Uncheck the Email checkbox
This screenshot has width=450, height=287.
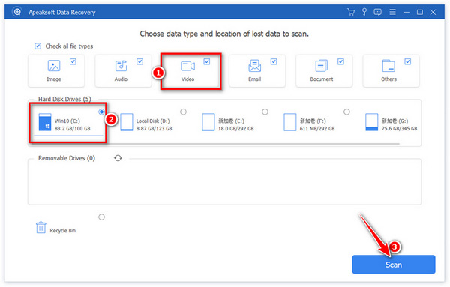274,61
